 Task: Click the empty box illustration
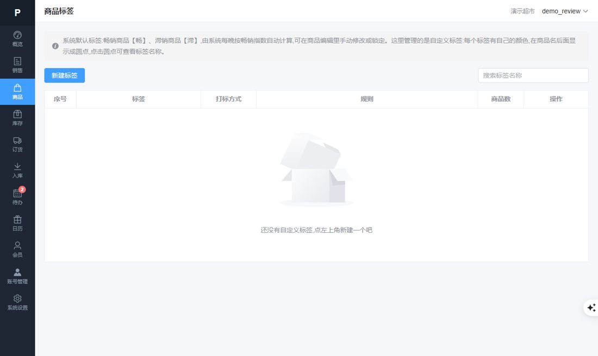[x=316, y=169]
